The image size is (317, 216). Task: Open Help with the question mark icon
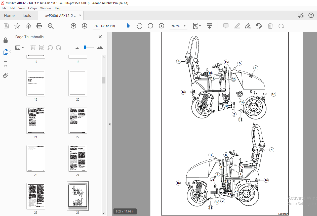coord(311,15)
